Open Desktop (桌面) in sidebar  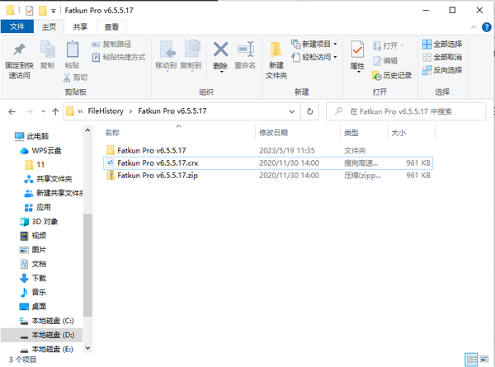click(33, 307)
